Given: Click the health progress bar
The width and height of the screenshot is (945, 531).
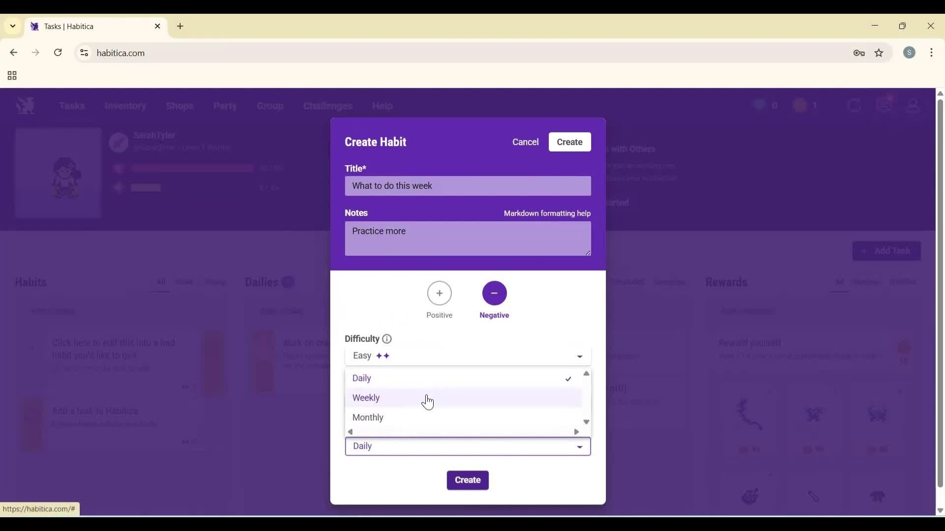Looking at the screenshot, I should [x=192, y=168].
